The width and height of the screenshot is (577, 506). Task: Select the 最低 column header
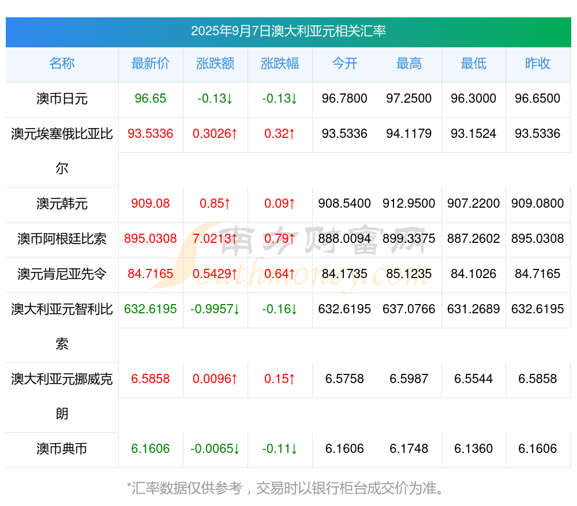point(474,63)
